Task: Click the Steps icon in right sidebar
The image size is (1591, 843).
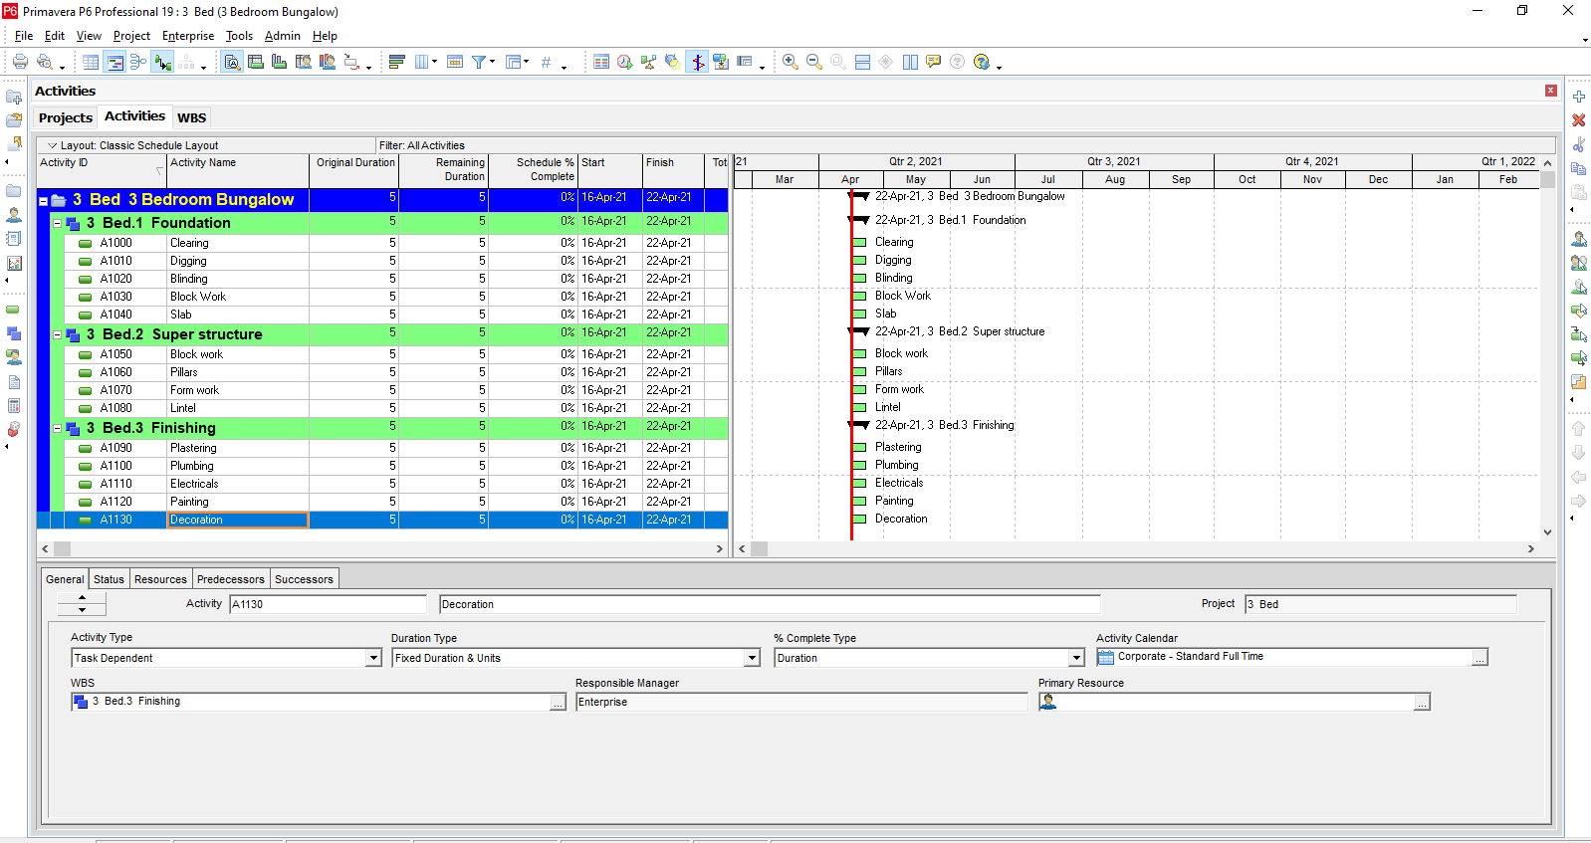Action: (1579, 382)
